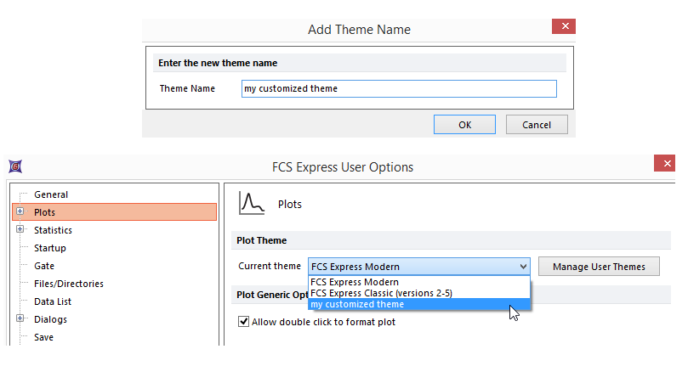Close the Add Theme Name dialog
This screenshot has width=688, height=366.
click(x=563, y=26)
